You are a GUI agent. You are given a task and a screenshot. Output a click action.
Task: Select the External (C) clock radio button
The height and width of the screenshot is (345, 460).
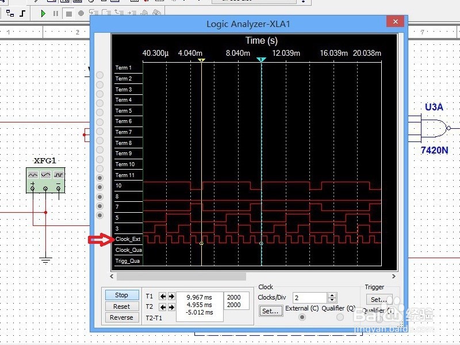point(302,317)
